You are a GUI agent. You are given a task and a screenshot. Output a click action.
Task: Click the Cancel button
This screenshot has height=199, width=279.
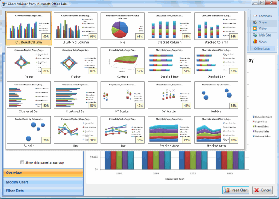[x=262, y=190]
